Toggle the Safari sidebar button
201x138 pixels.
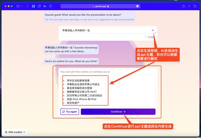[x=18, y=6]
